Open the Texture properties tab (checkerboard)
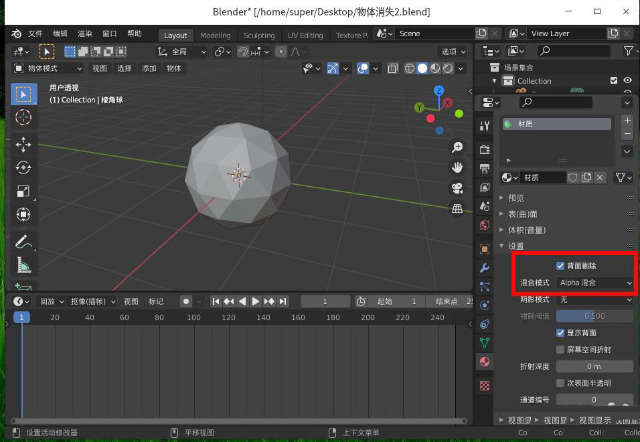 (485, 385)
